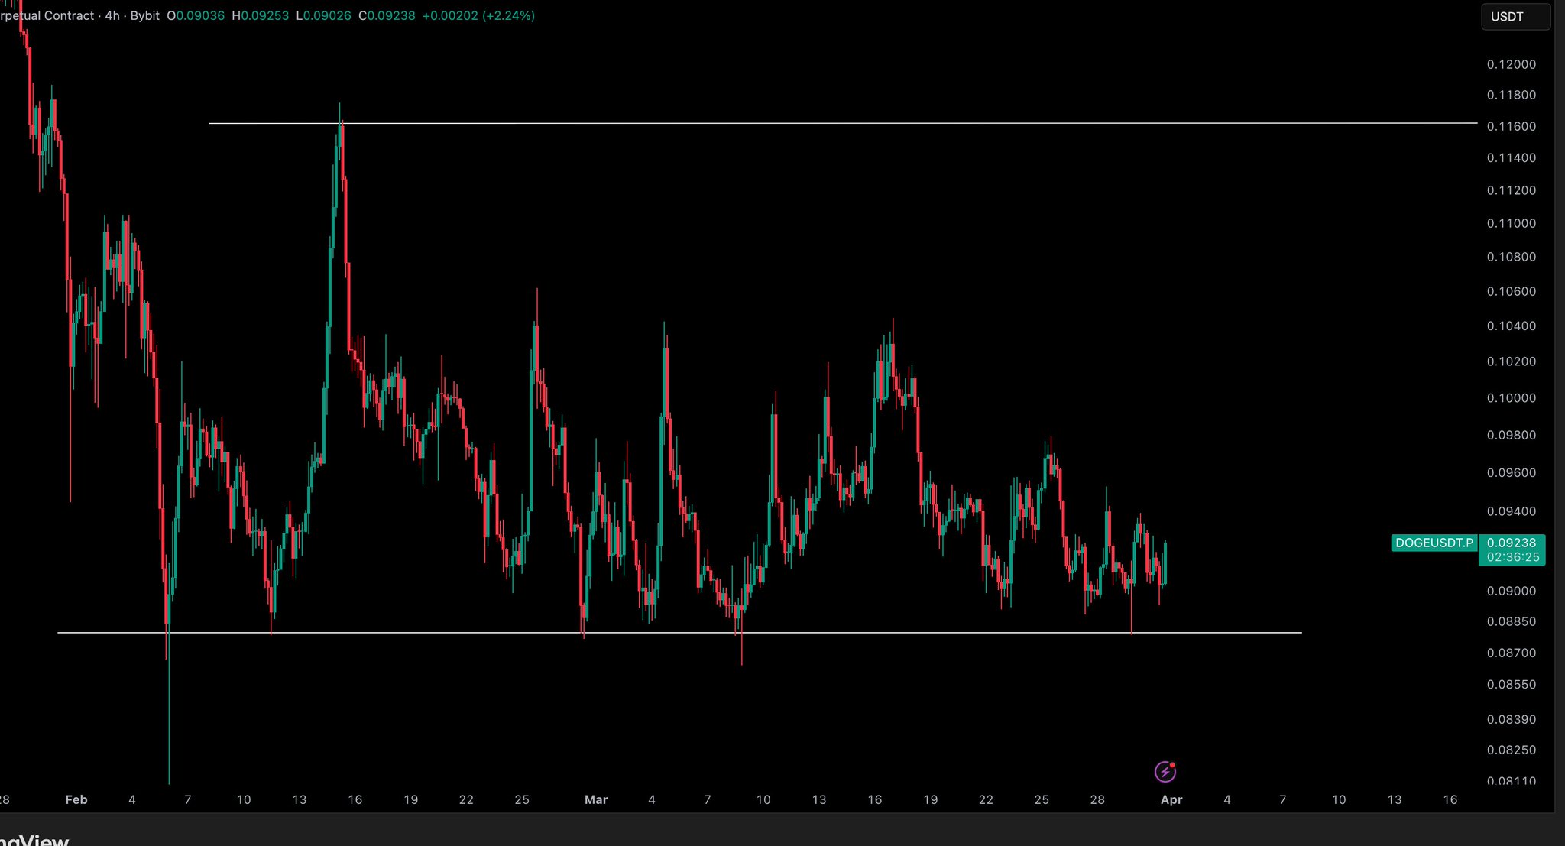Image resolution: width=1565 pixels, height=846 pixels.
Task: Click the 0.11600 price axis label
Action: tap(1511, 126)
